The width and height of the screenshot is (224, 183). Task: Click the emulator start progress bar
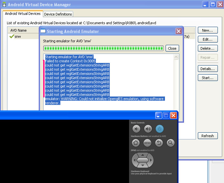[103, 48]
